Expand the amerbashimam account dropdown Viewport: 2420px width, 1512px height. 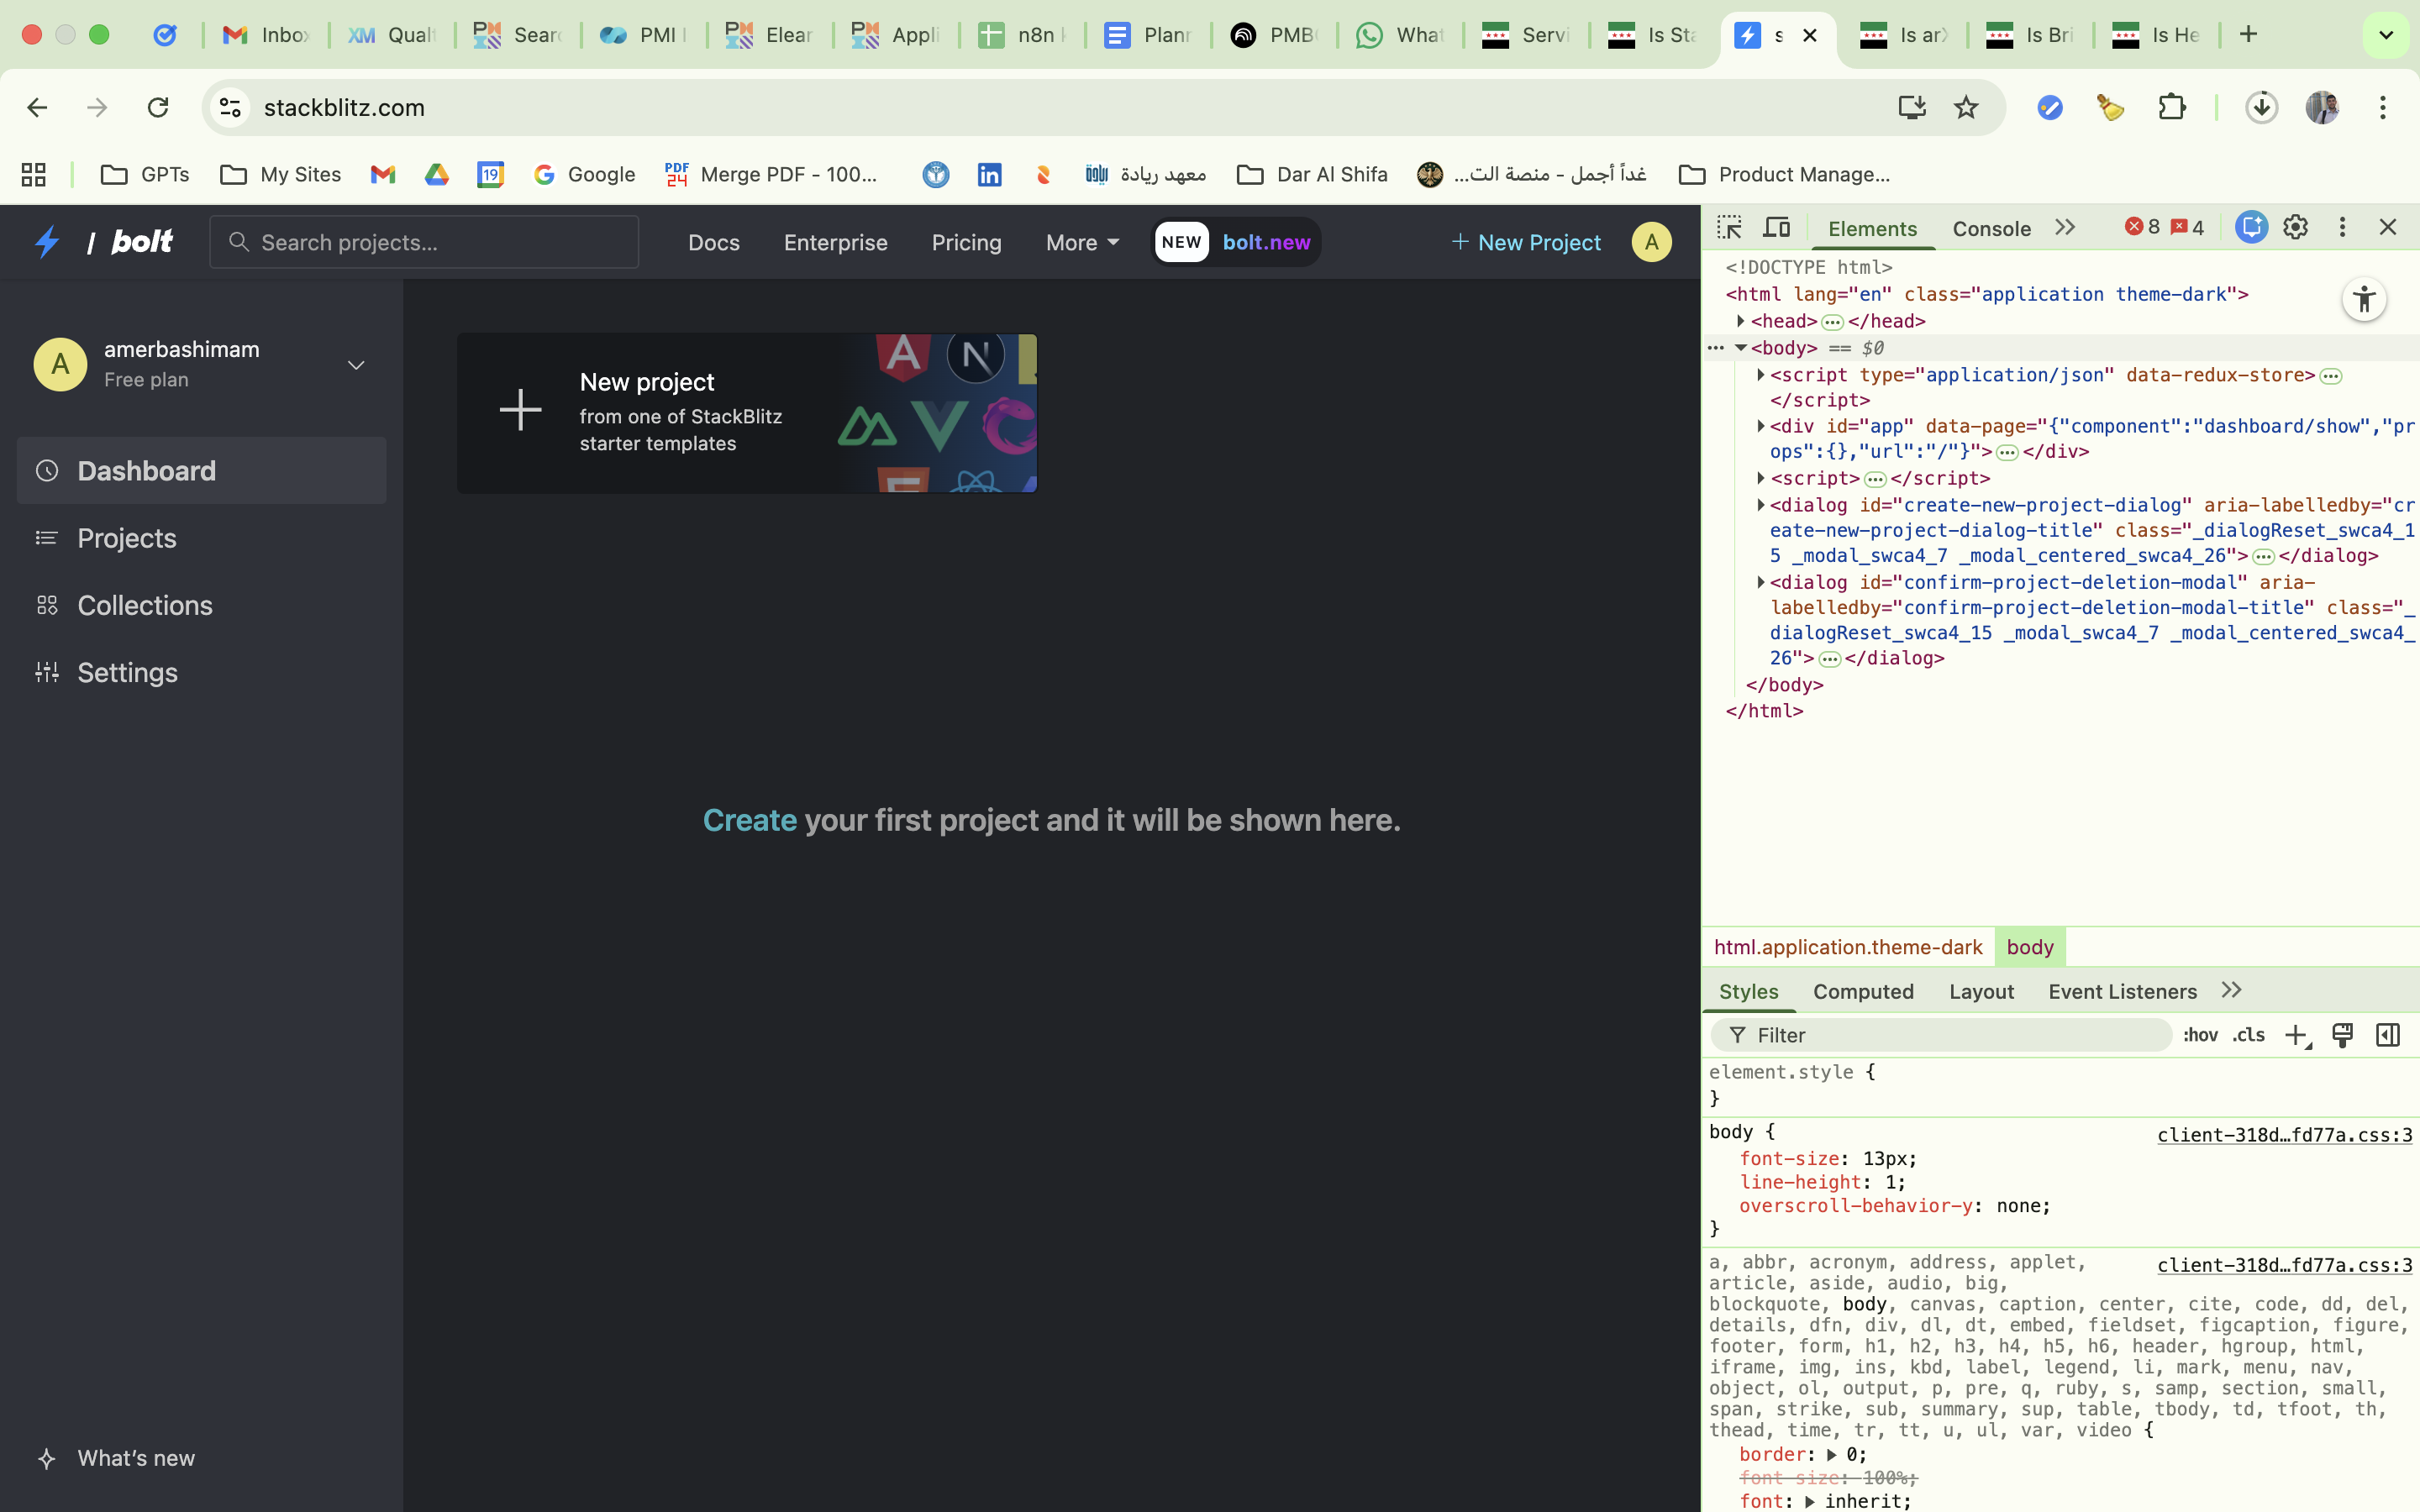point(356,365)
